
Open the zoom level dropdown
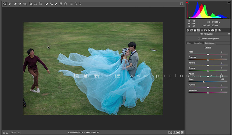(19, 133)
